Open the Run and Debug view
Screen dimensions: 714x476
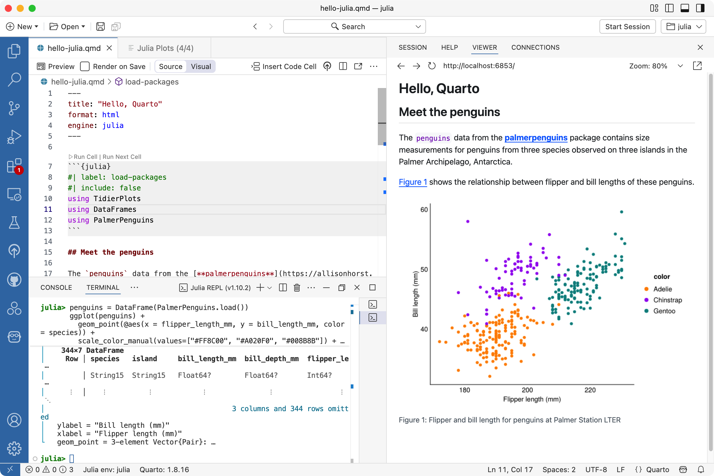(x=14, y=137)
